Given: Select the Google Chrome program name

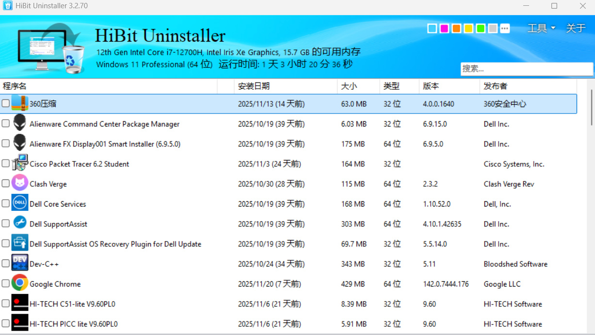Looking at the screenshot, I should [x=55, y=284].
